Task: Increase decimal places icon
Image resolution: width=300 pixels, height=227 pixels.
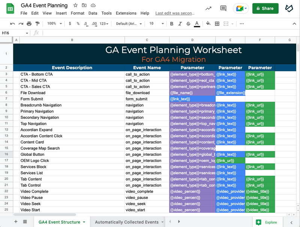Action: (94, 24)
